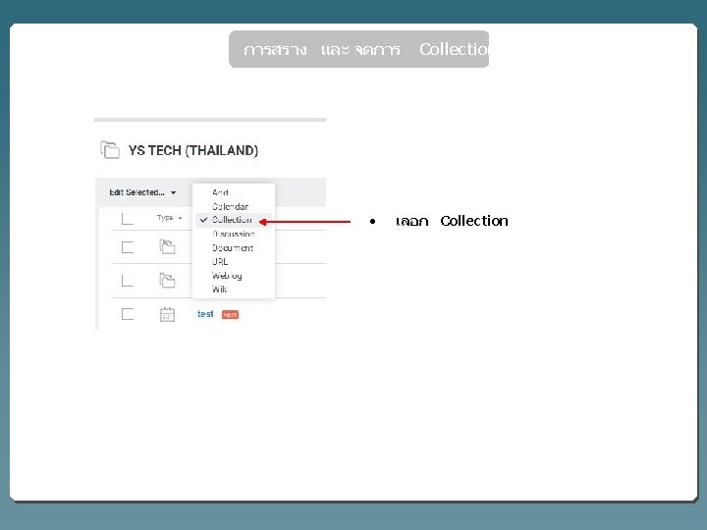The width and height of the screenshot is (707, 530).
Task: Open the test item link
Action: click(x=205, y=314)
